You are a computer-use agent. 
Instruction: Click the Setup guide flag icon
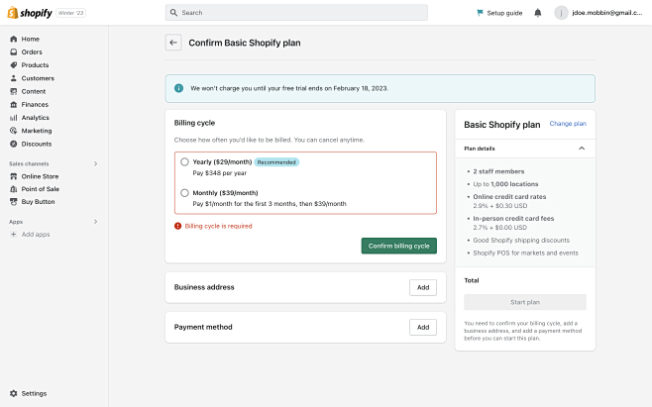point(480,13)
